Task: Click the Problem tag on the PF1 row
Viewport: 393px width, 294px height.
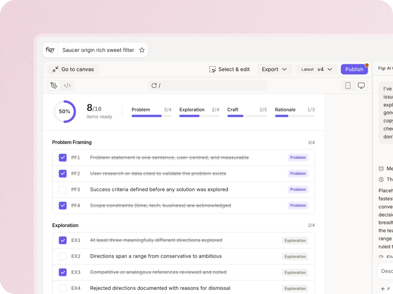Action: [x=298, y=157]
